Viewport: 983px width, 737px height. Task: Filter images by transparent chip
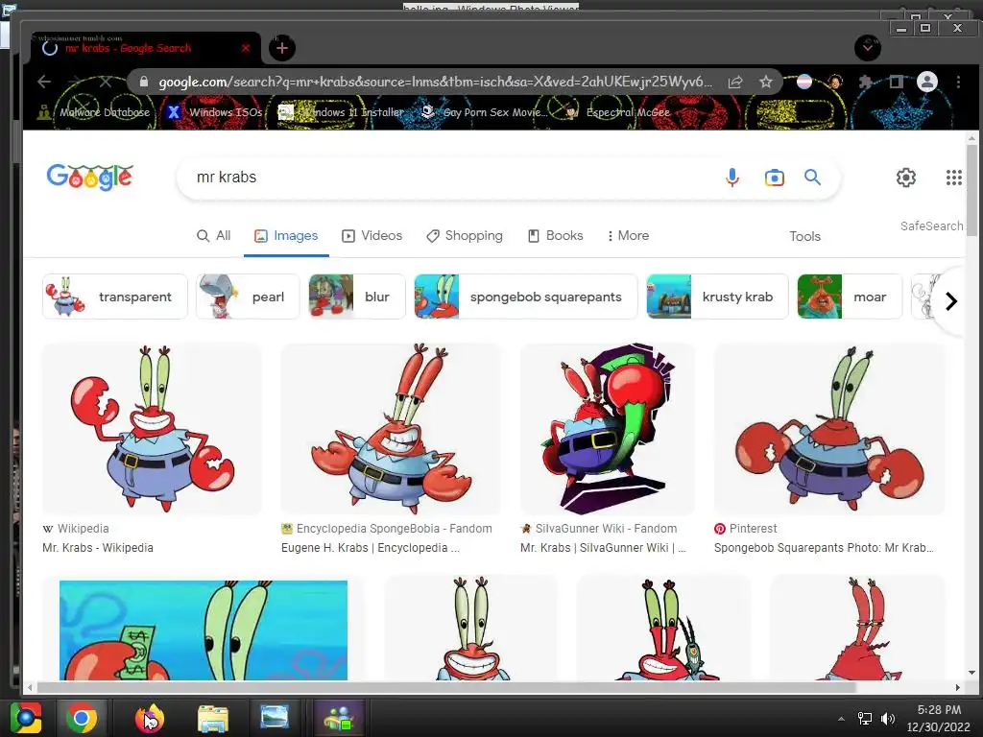coord(115,297)
